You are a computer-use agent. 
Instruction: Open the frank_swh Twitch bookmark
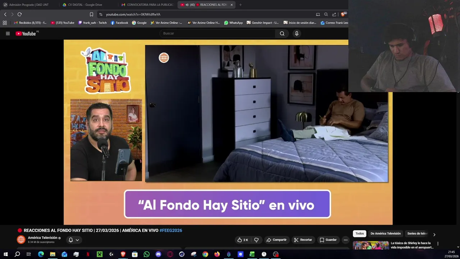pyautogui.click(x=92, y=23)
